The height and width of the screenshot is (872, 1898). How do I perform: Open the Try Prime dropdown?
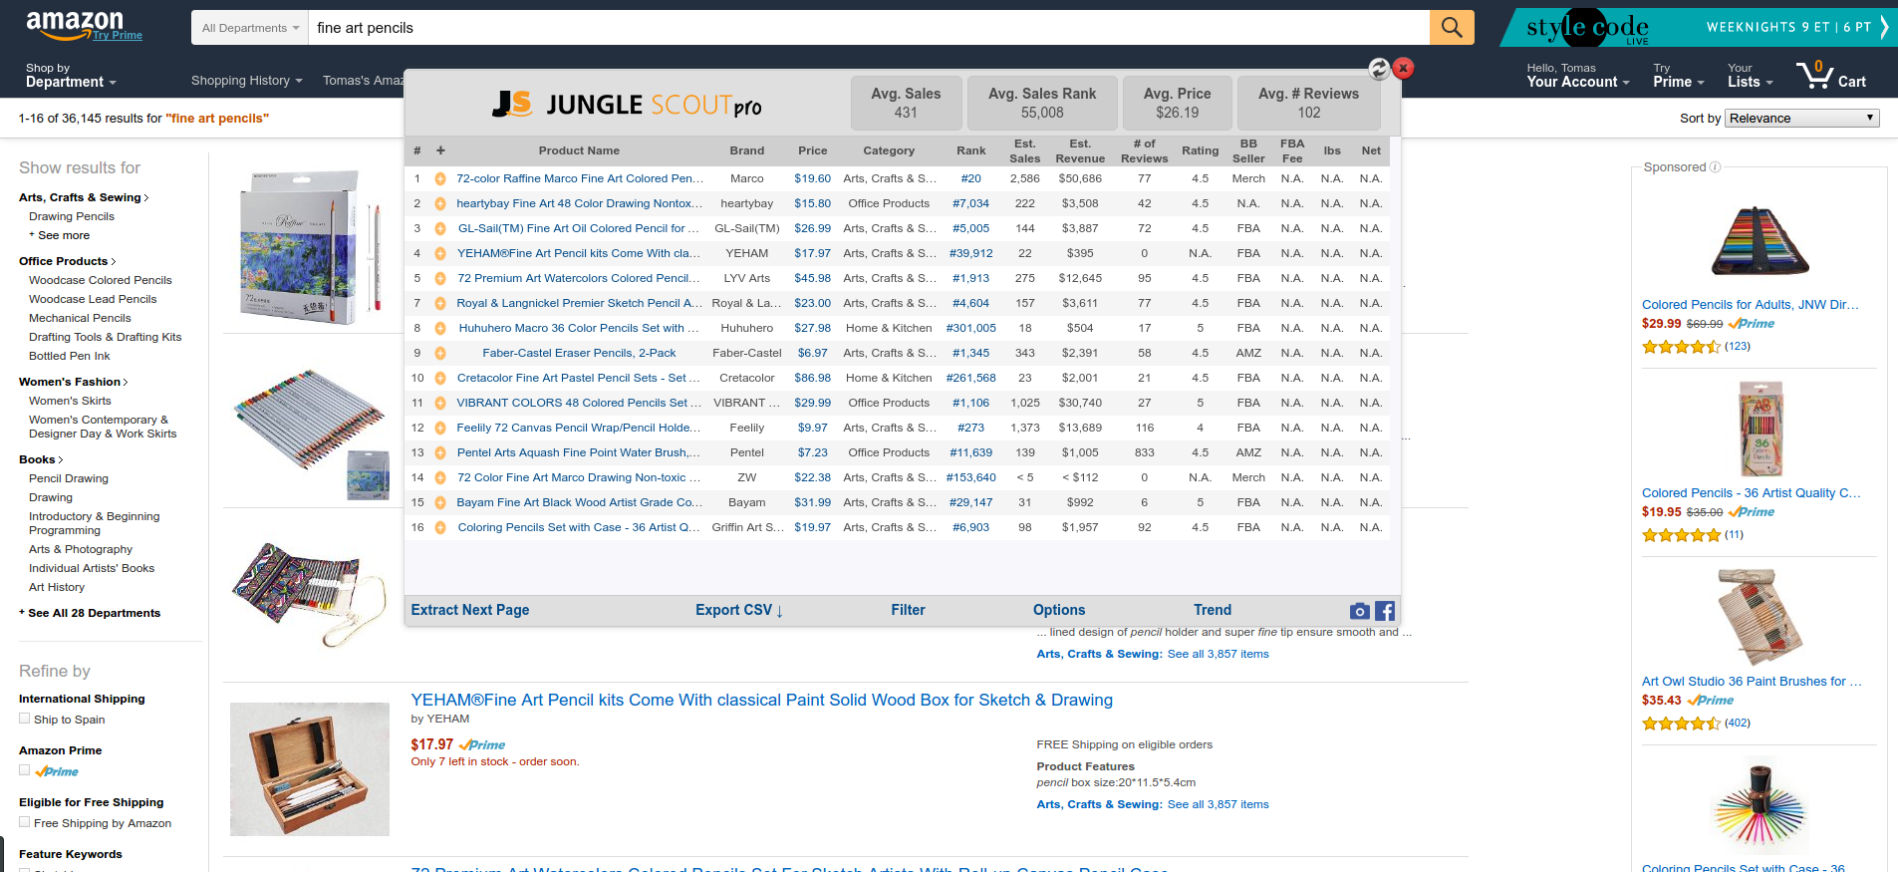point(1679,76)
